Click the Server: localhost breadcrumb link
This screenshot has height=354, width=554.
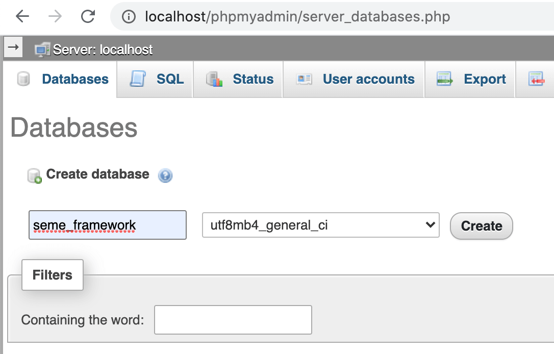click(103, 49)
